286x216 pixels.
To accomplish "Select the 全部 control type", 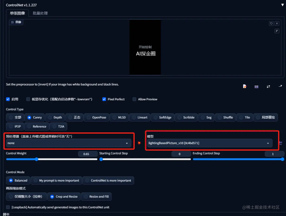I will (15, 117).
